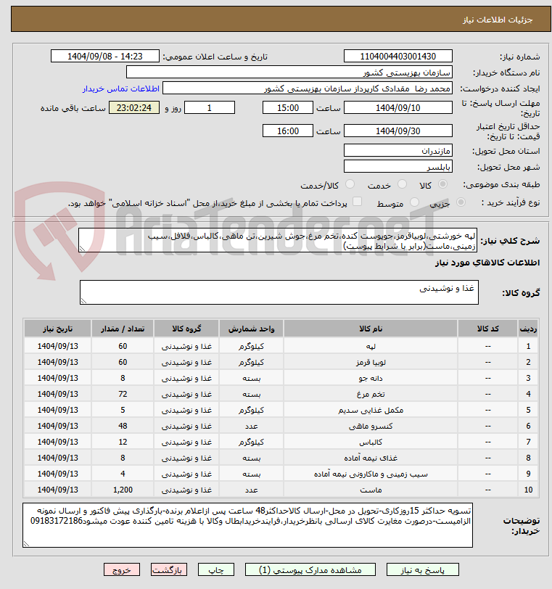The height and width of the screenshot is (589, 552).
Task: Click quantity 1,200 in ماست row
Action: [123, 490]
